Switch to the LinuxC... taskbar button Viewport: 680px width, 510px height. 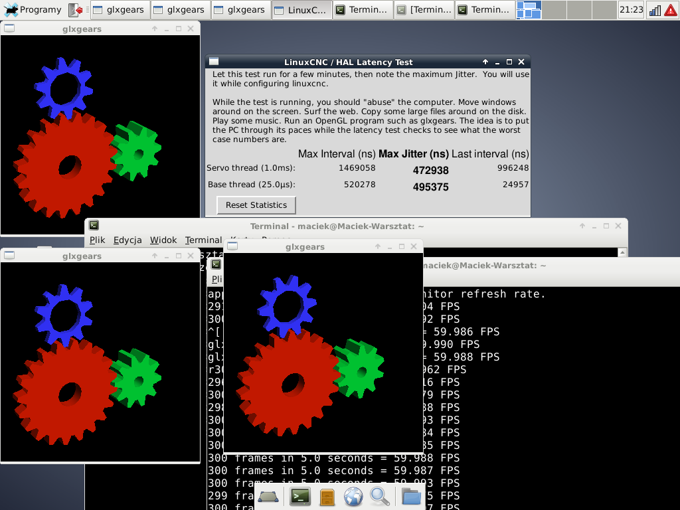point(302,10)
